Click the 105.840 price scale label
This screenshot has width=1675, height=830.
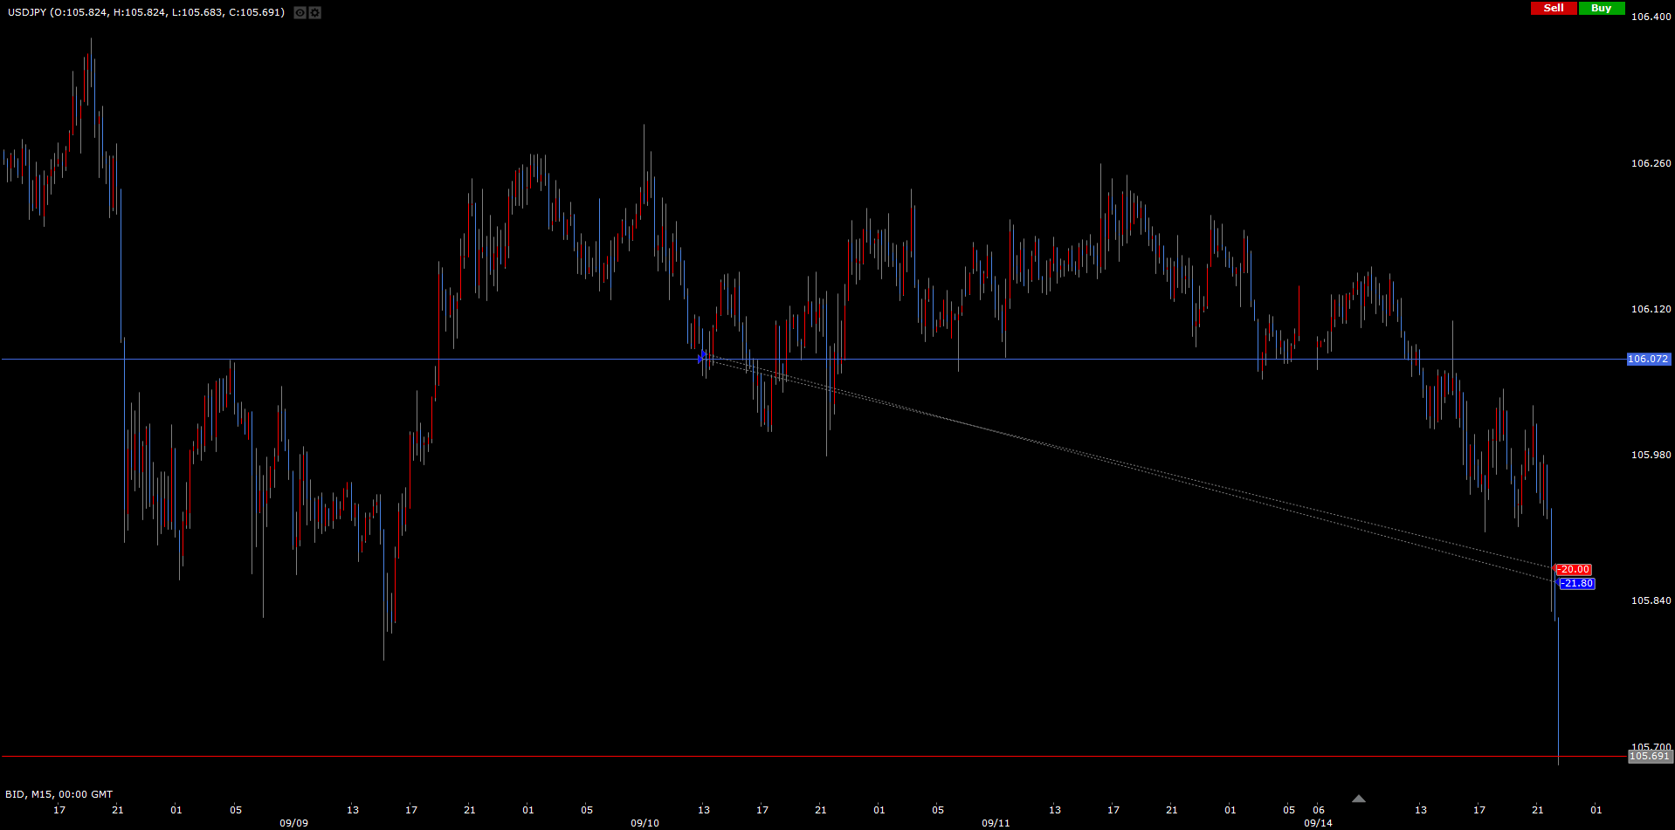[x=1651, y=600]
